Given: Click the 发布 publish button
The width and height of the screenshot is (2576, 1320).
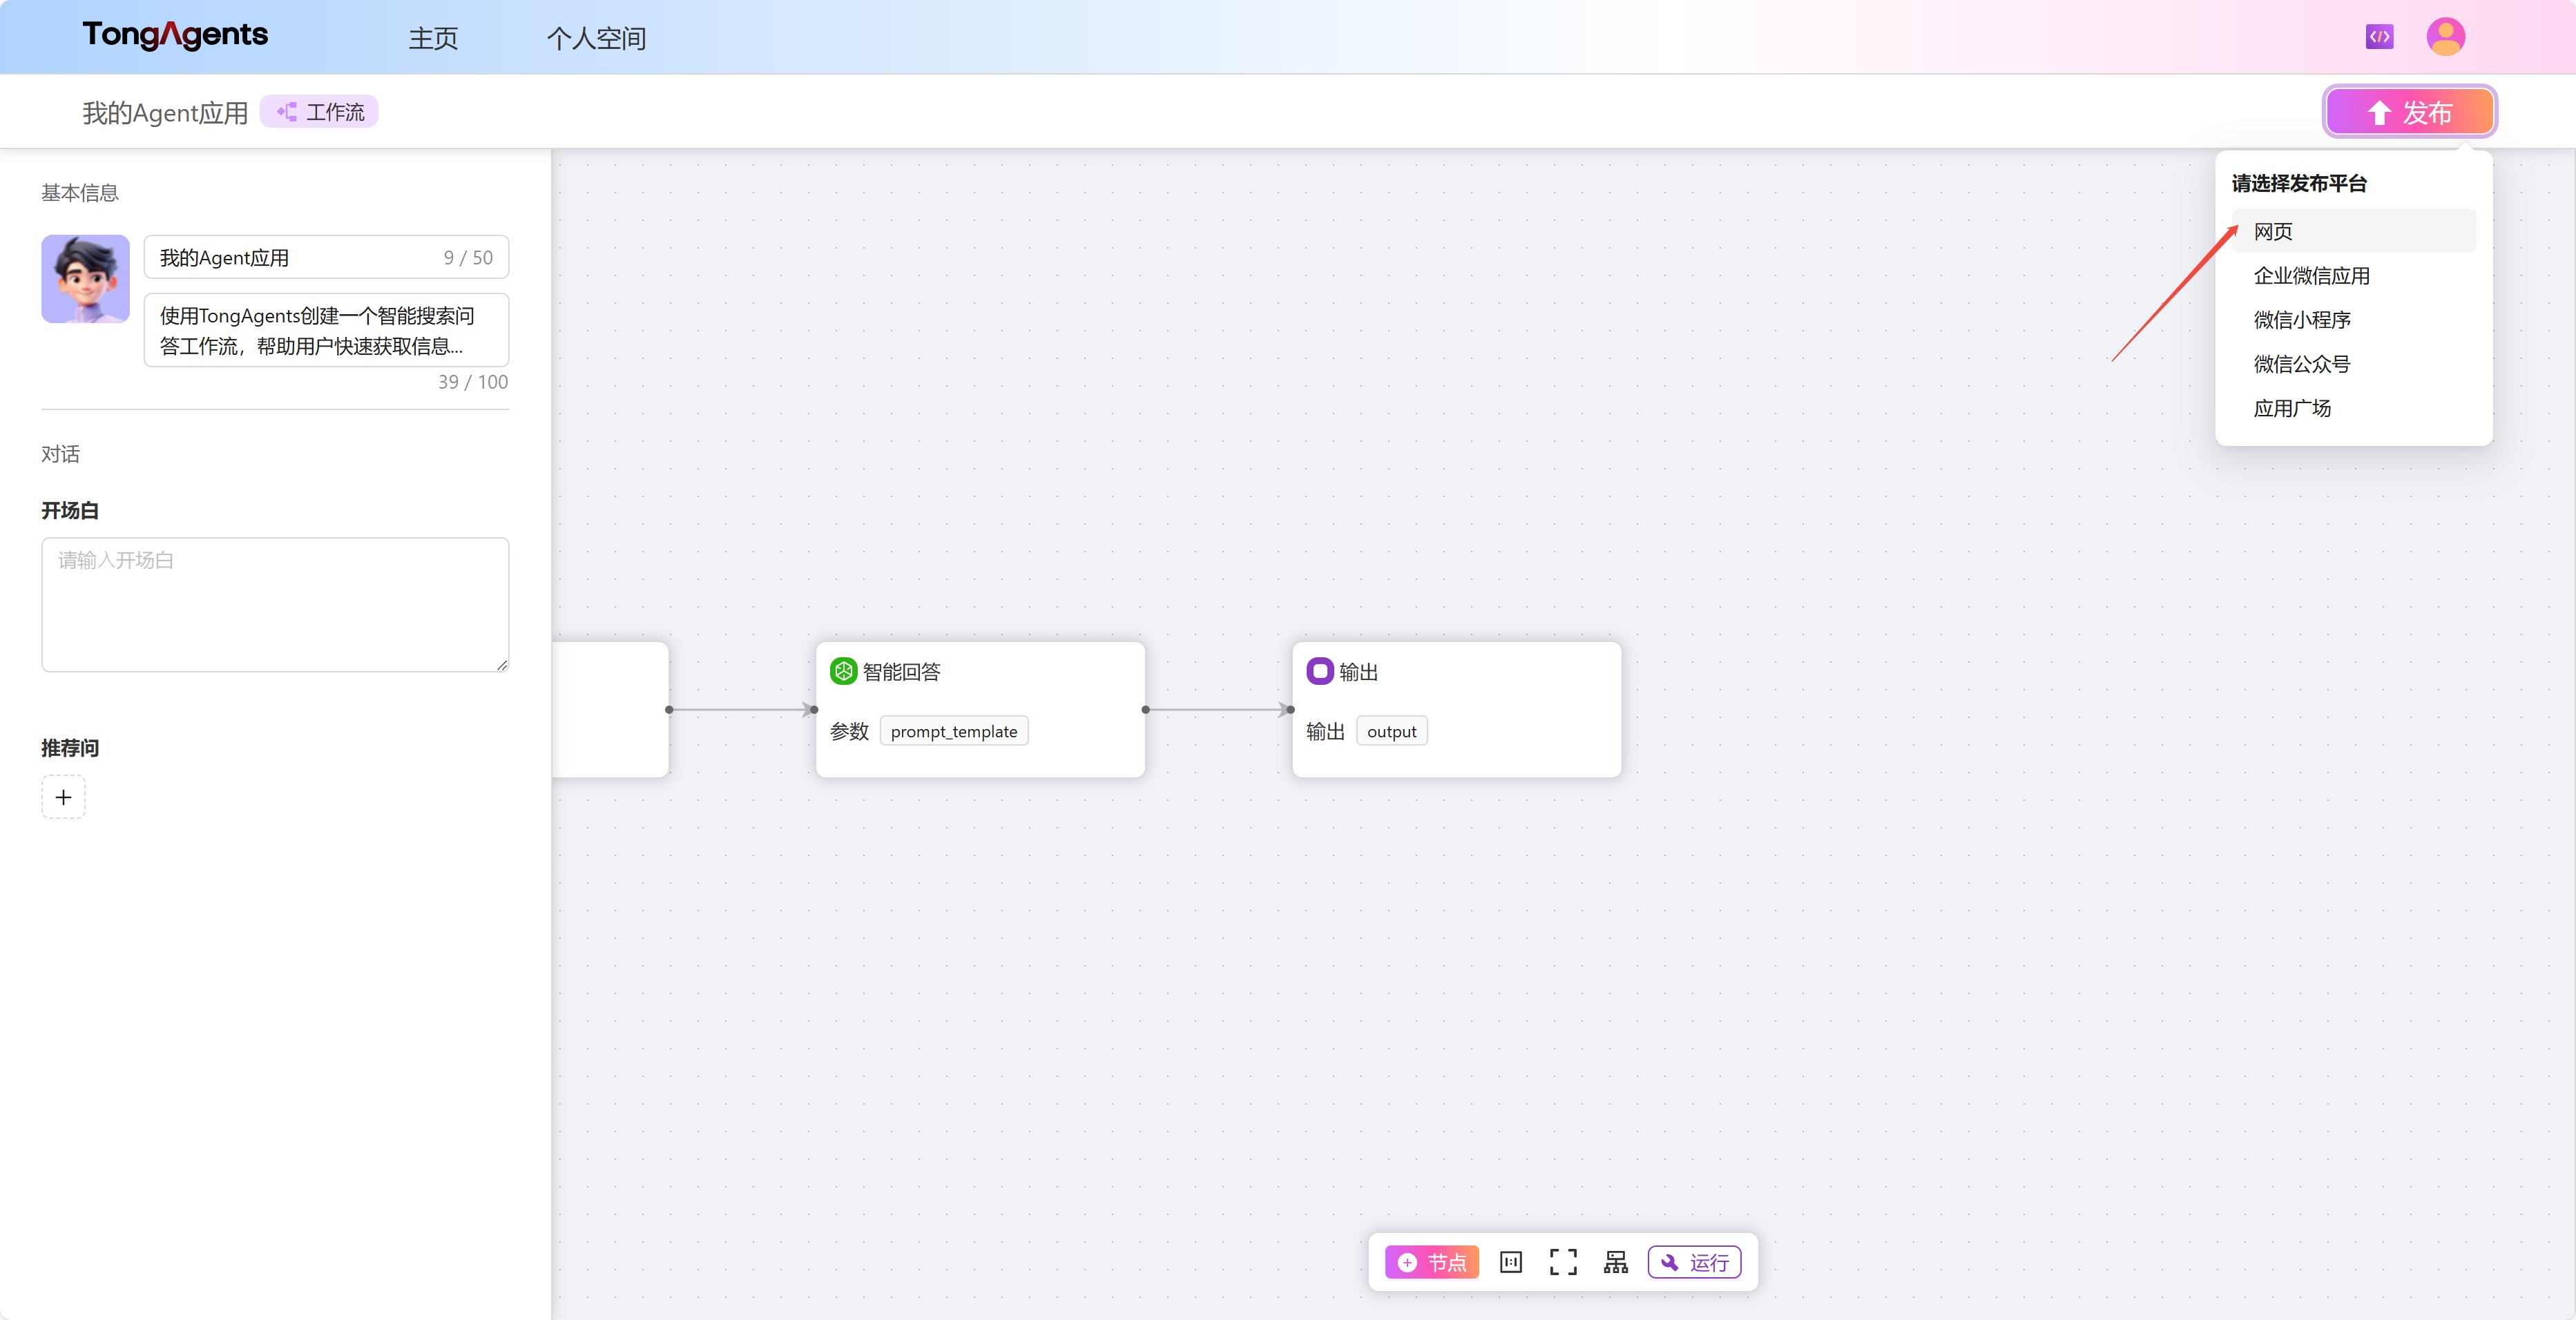Looking at the screenshot, I should click(x=2409, y=112).
